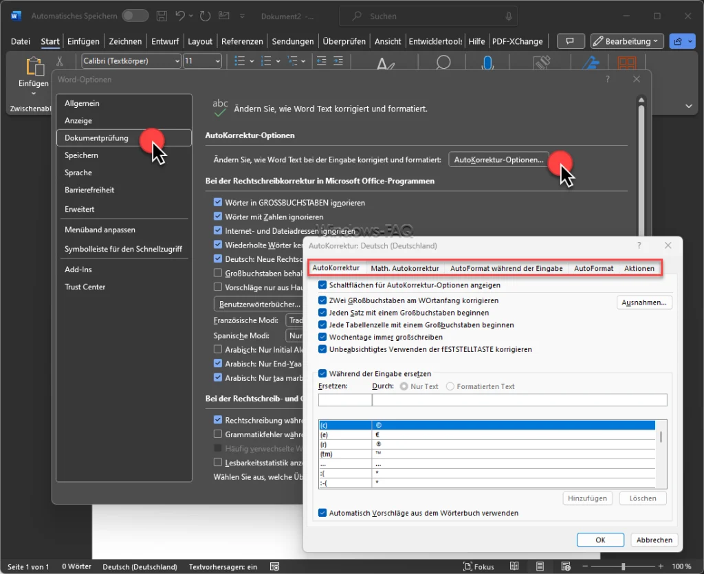Click the Ausnahmen... button
Image resolution: width=704 pixels, height=574 pixels.
(x=643, y=302)
